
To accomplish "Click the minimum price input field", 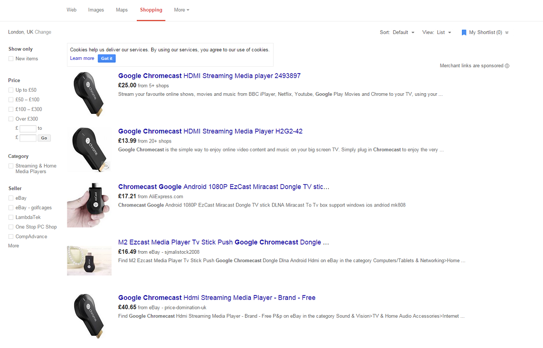I will click(x=28, y=129).
